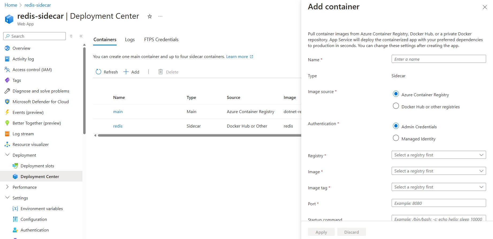Click the Authentication icon in sidebar
Image resolution: width=493 pixels, height=239 pixels.
pyautogui.click(x=15, y=230)
